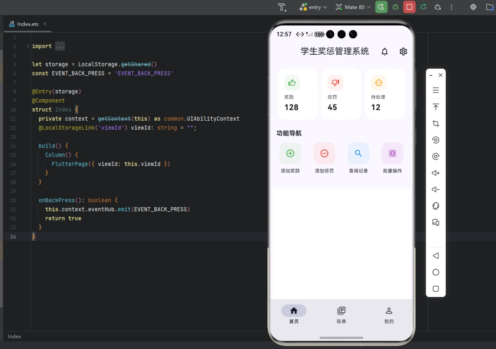Increase emulator volume
Image resolution: width=496 pixels, height=349 pixels.
pos(435,173)
